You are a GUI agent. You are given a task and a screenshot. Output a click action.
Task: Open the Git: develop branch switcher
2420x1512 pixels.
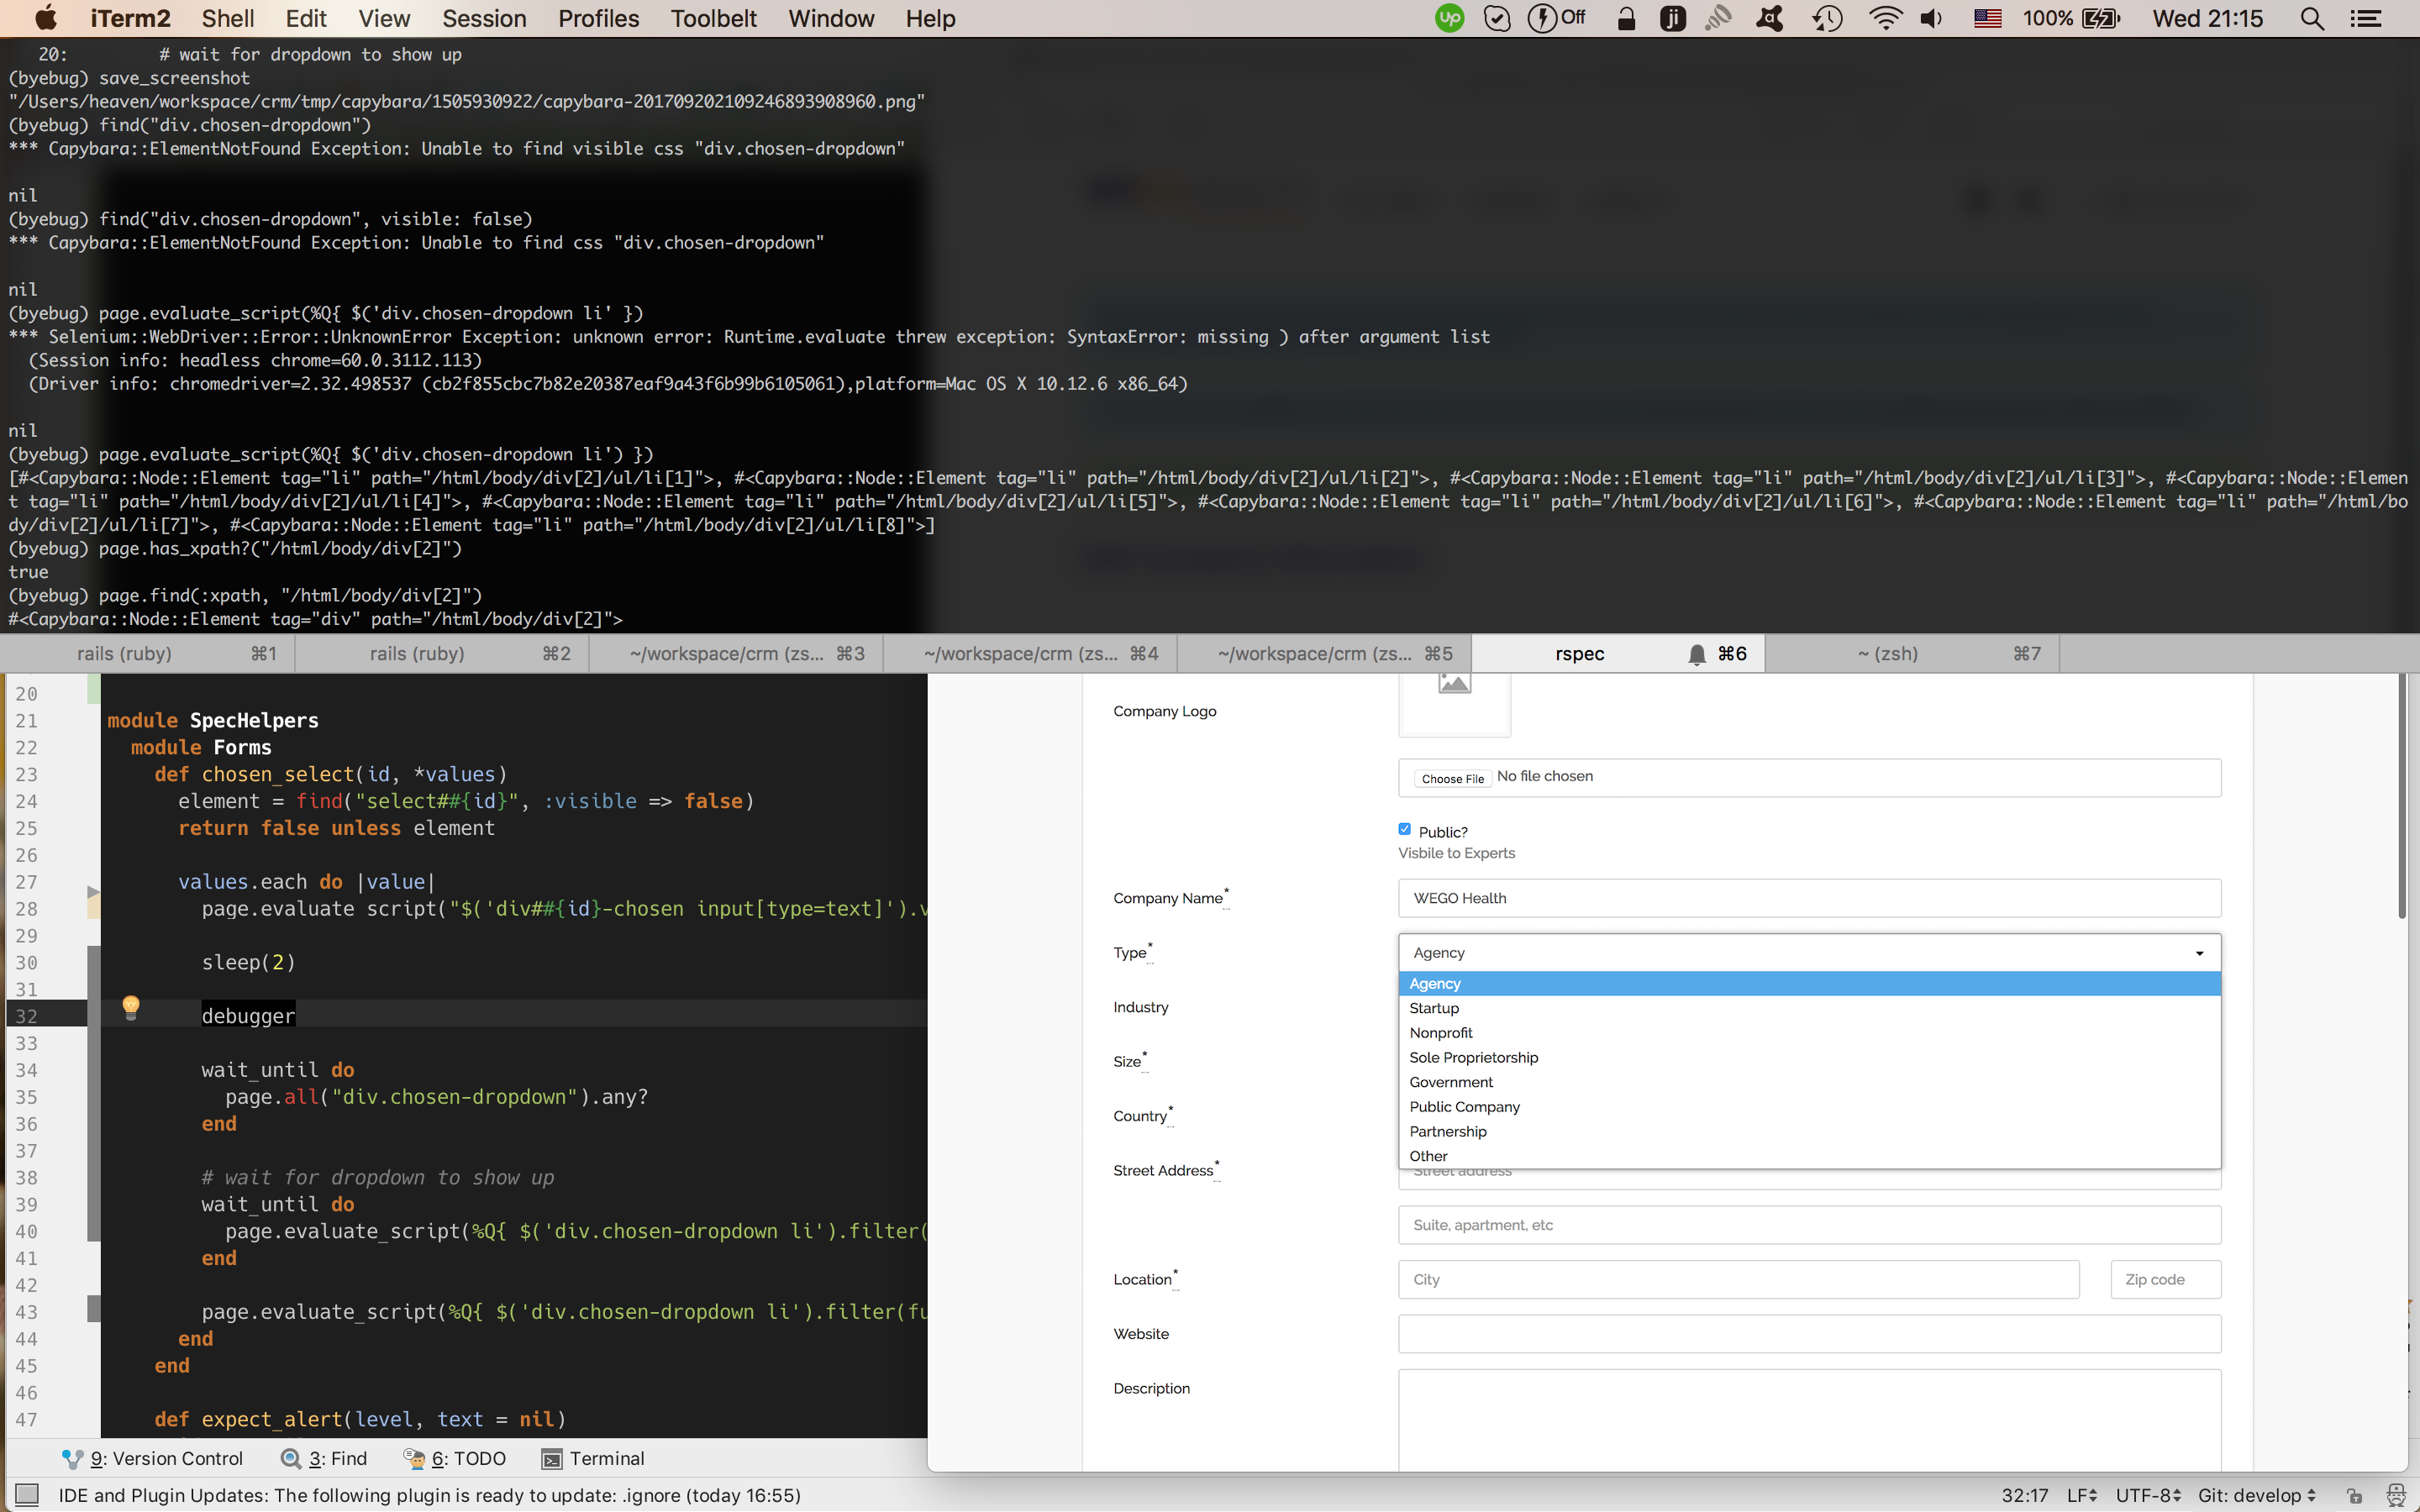coord(2253,1495)
